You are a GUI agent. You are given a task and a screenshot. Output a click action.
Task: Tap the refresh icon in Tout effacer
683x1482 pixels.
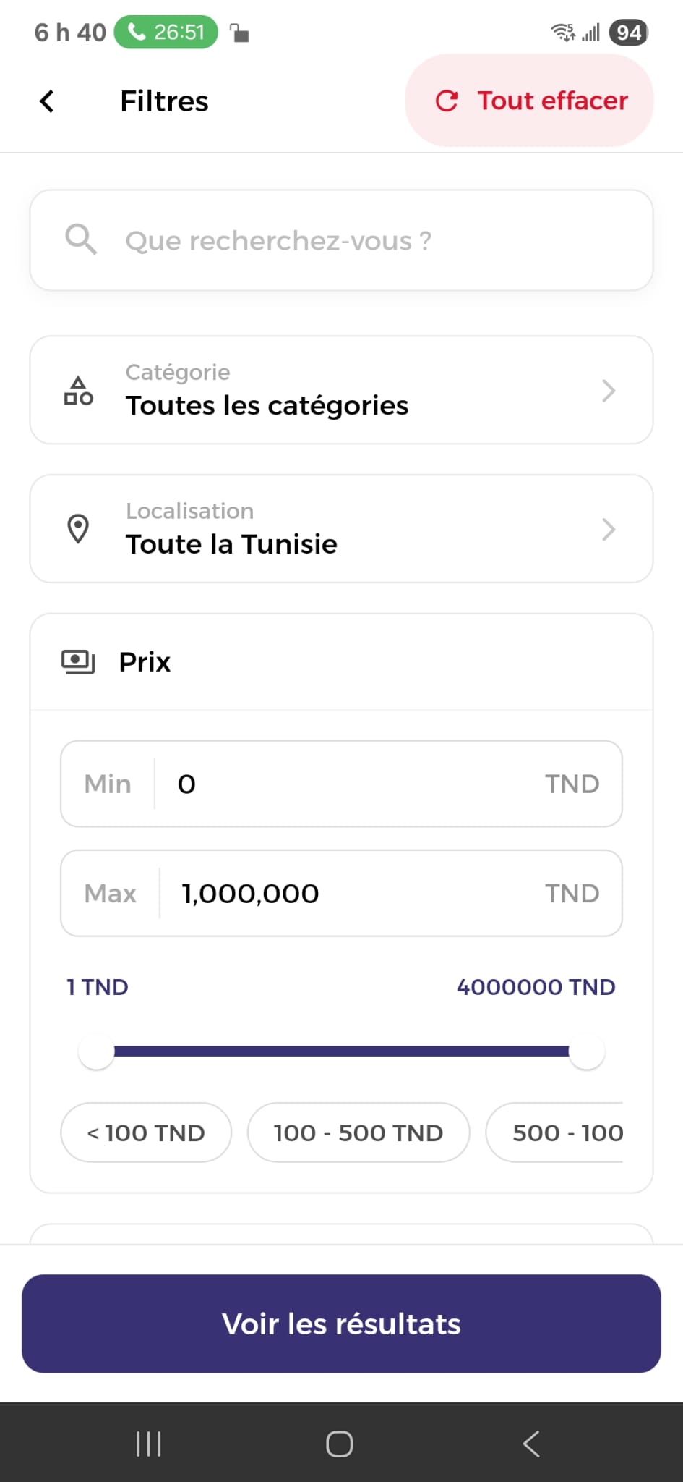point(447,101)
